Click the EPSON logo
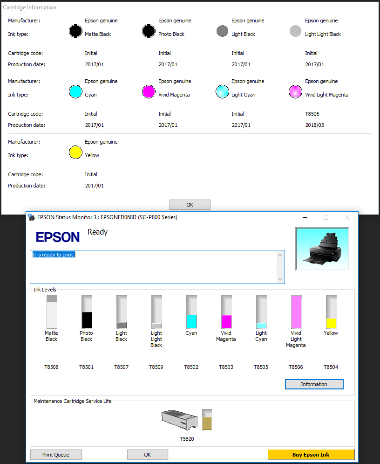380x464 pixels. pos(58,237)
